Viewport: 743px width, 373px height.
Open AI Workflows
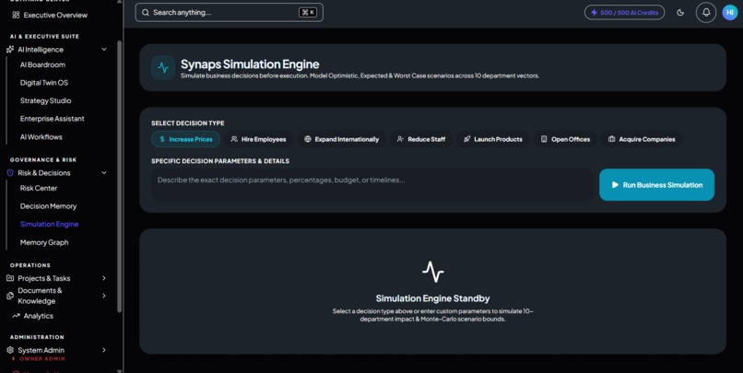pyautogui.click(x=41, y=137)
